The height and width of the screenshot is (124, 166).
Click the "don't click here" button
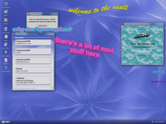tap(143, 53)
